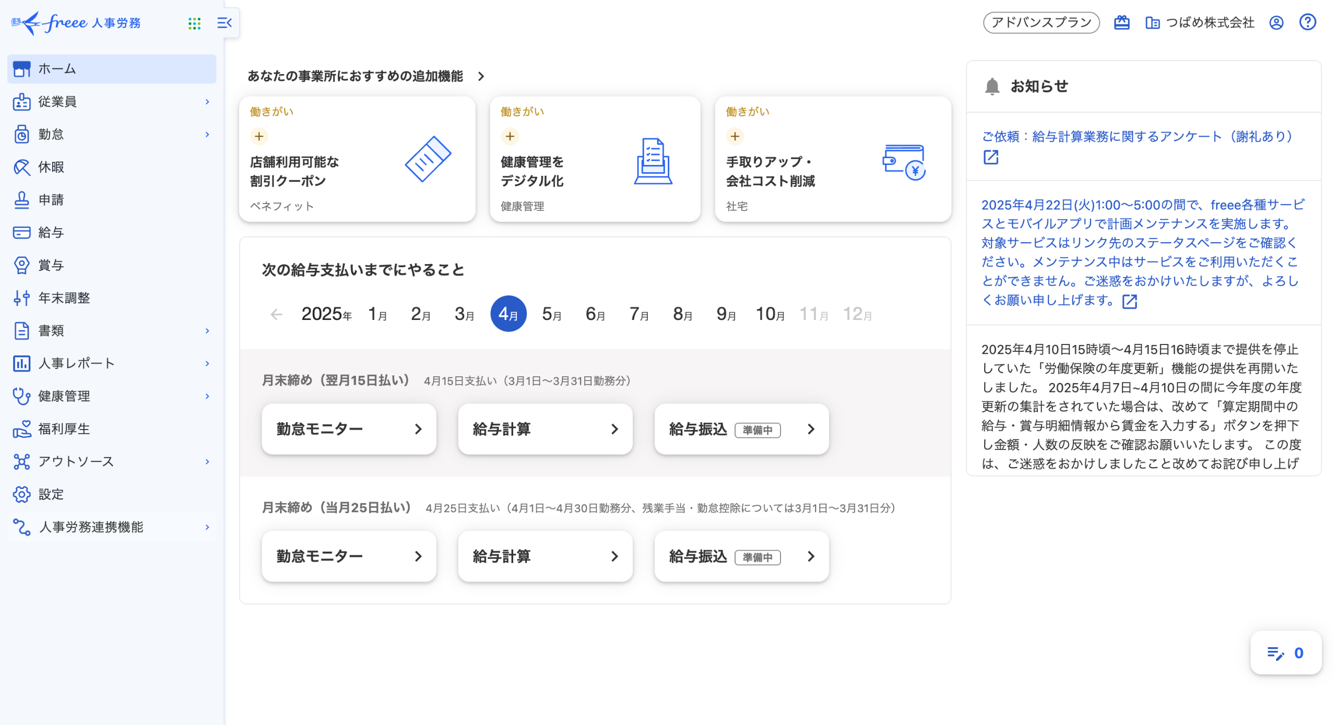The width and height of the screenshot is (1336, 725).
Task: Expand あなたの事業所におすすめの追加機能 chevron
Action: 481,77
